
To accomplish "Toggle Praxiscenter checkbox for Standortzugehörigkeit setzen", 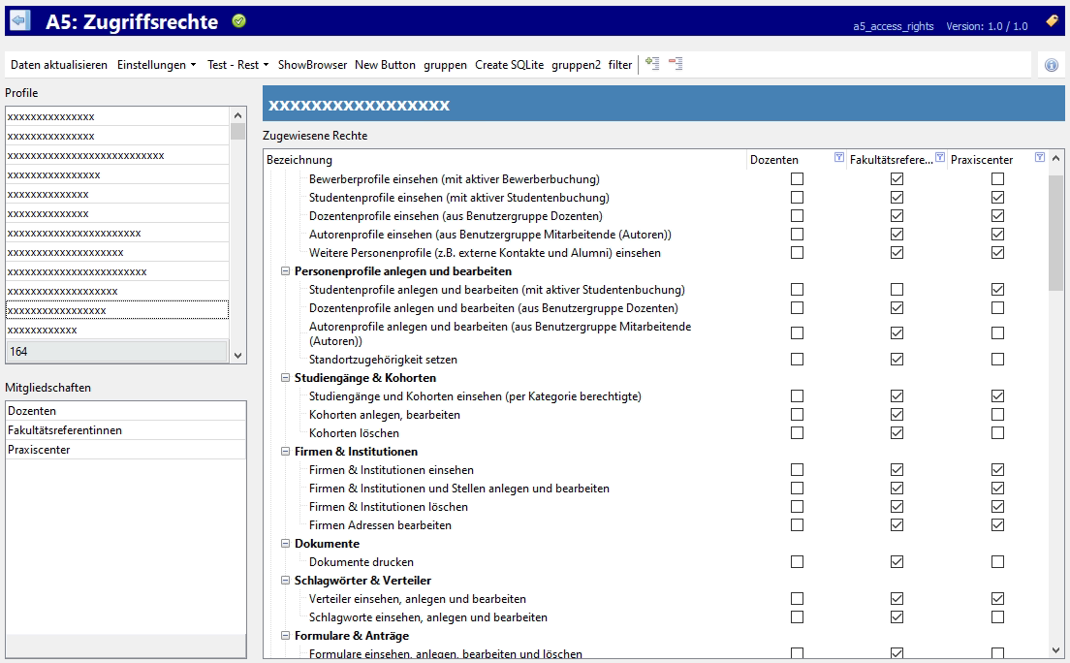I will tap(997, 360).
